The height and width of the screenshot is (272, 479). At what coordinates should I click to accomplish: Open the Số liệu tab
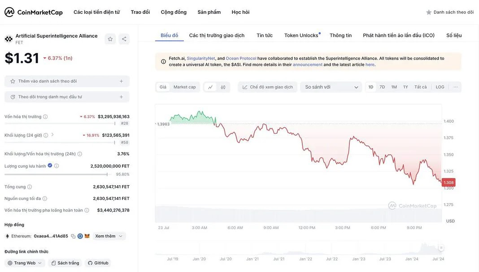(454, 35)
